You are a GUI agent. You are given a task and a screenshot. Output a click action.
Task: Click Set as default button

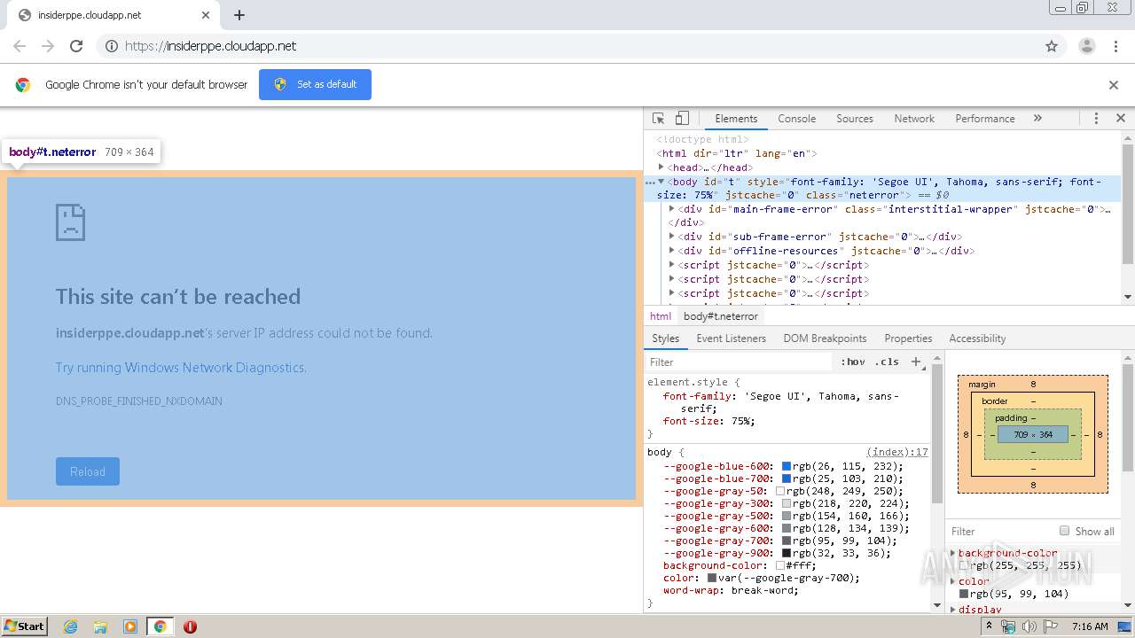[315, 84]
